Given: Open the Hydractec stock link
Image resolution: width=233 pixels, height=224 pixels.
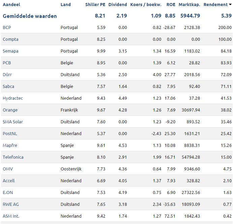Looking at the screenshot, I should click(13, 98).
